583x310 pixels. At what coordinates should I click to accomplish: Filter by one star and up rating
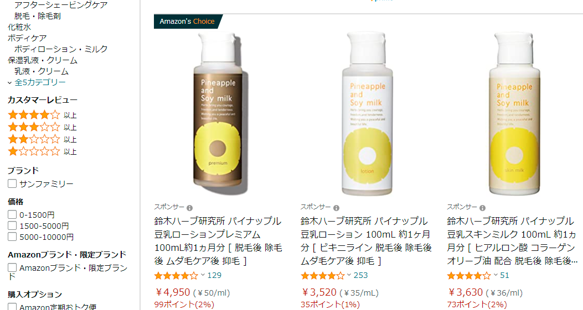[42, 151]
